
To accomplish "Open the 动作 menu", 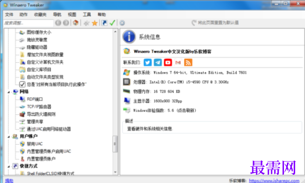I will pos(23,14).
